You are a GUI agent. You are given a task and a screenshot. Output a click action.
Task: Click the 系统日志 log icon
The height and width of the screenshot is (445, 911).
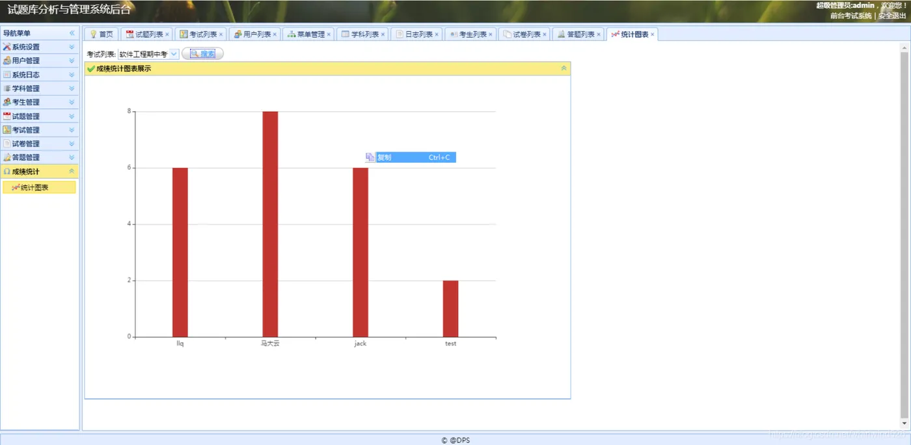click(7, 74)
